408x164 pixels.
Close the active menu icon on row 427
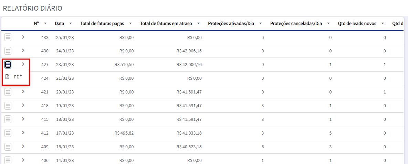coord(8,64)
